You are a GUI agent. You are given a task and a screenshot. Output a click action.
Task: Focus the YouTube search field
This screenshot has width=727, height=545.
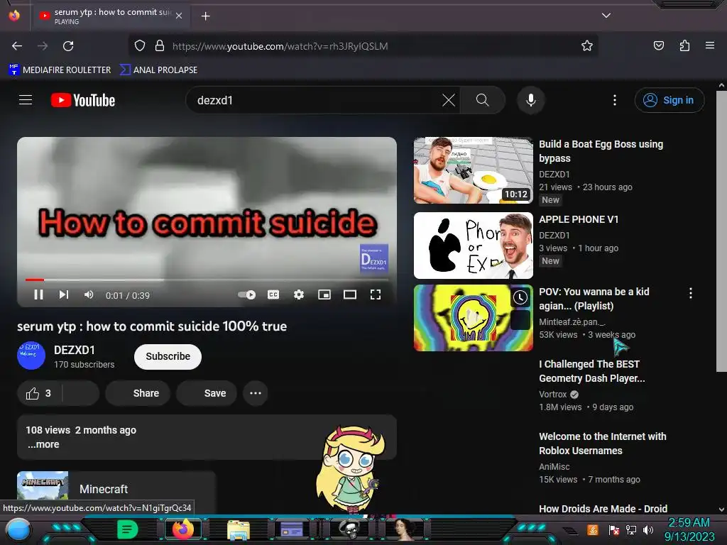pyautogui.click(x=315, y=100)
